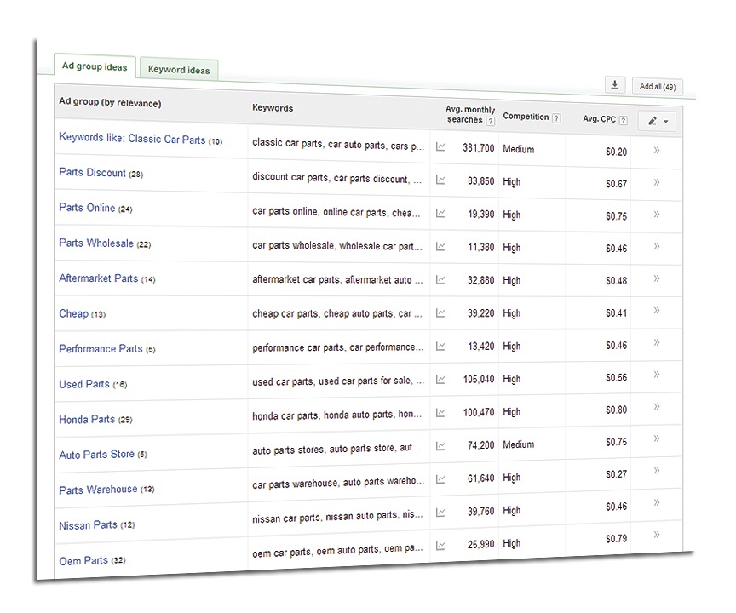The height and width of the screenshot is (613, 736).
Task: Select the Performance Parts link
Action: point(100,348)
